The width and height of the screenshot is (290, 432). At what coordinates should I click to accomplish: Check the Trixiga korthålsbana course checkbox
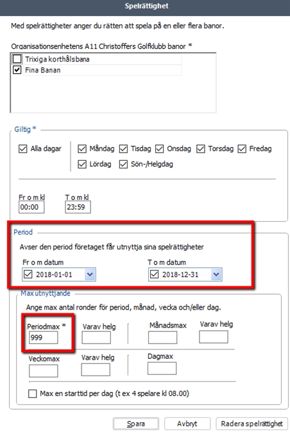click(x=17, y=59)
